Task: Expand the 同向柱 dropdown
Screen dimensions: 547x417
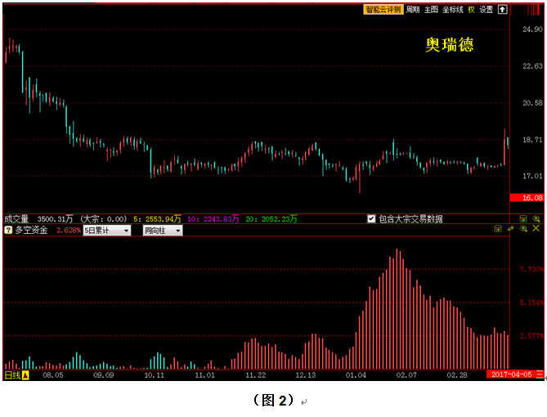Action: [161, 231]
